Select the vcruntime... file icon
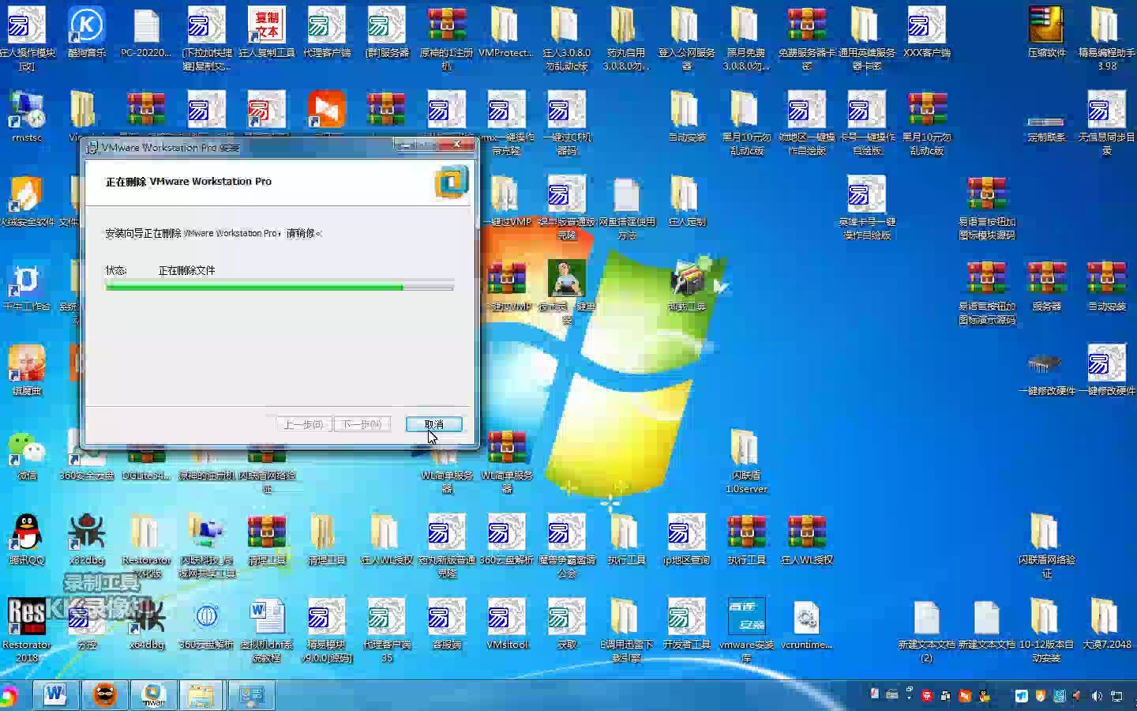The image size is (1137, 711). 807,625
